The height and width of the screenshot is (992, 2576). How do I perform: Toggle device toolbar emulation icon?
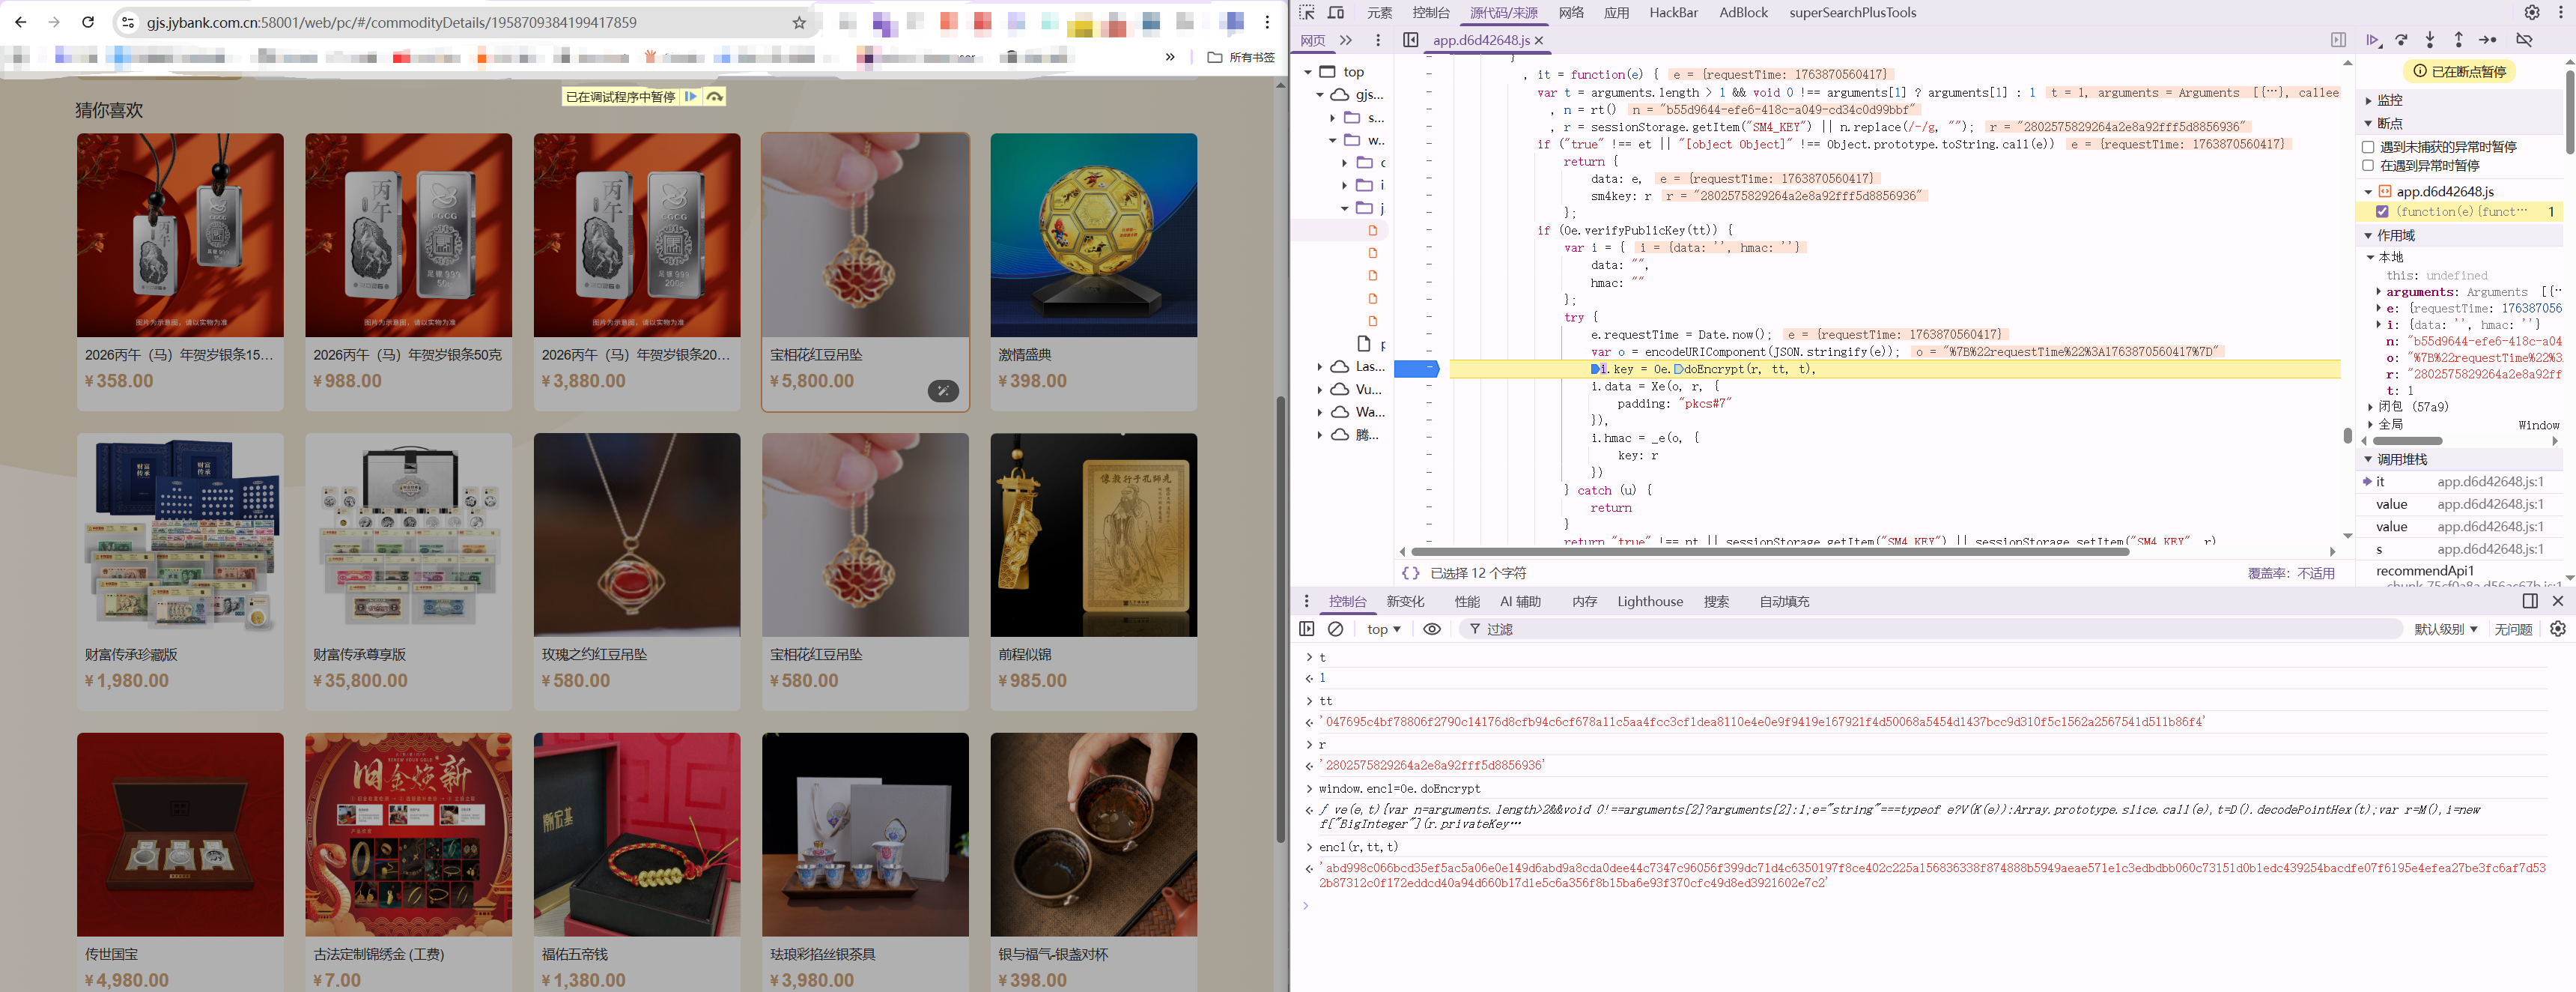[x=1336, y=13]
